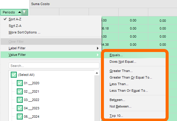Expand the Value Filter submenu arrow
This screenshot has height=121, width=177.
coord(98,55)
